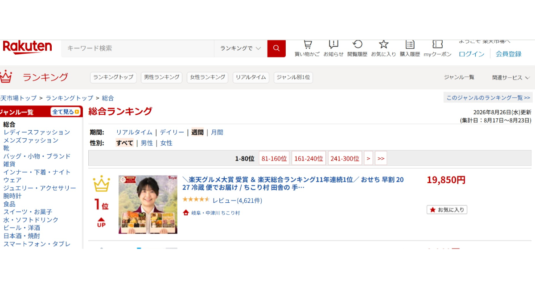Select the 女性ランキング tab button
Image resolution: width=535 pixels, height=289 pixels.
click(207, 77)
